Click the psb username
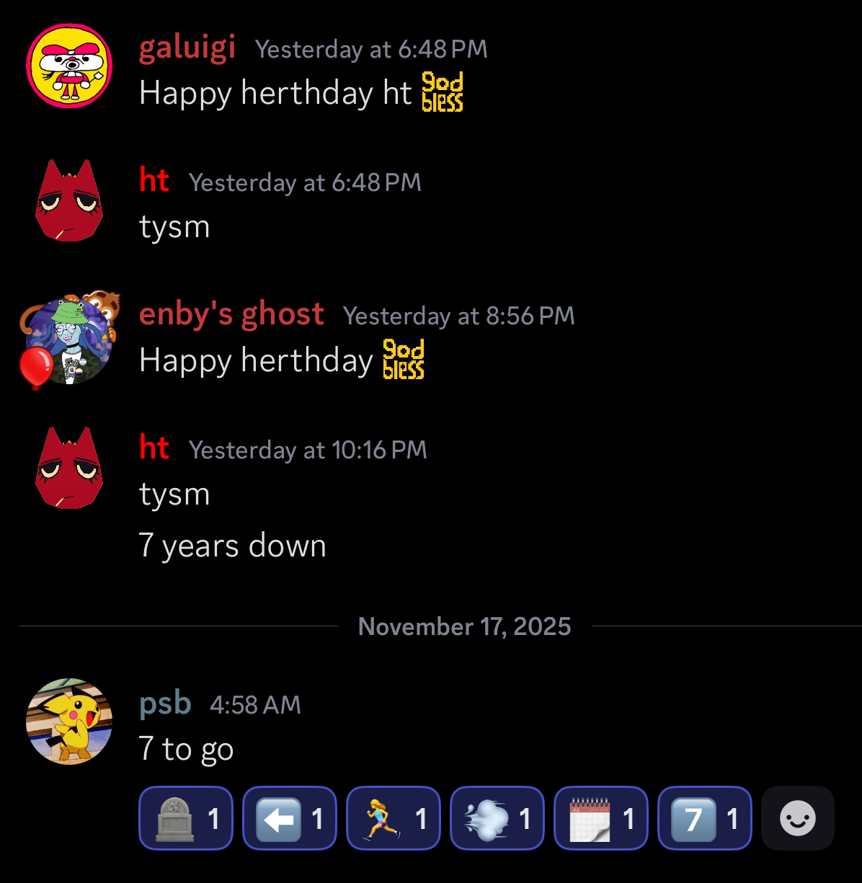 tap(165, 704)
